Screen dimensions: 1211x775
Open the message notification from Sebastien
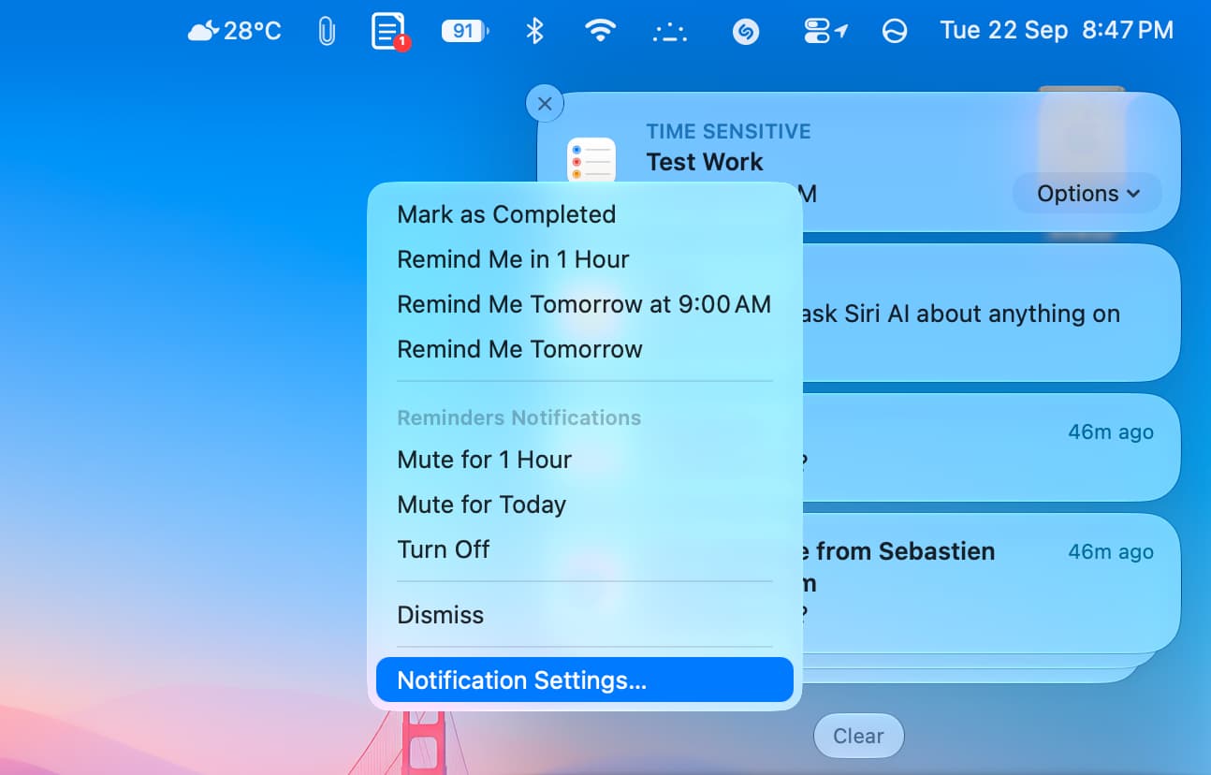990,581
